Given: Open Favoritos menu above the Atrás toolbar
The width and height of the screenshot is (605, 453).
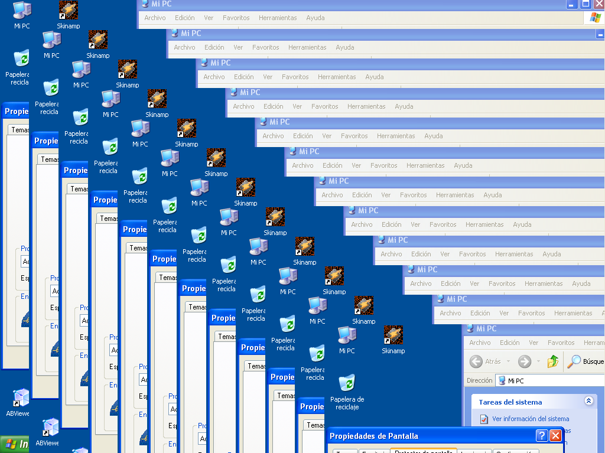Looking at the screenshot, I should click(x=561, y=343).
